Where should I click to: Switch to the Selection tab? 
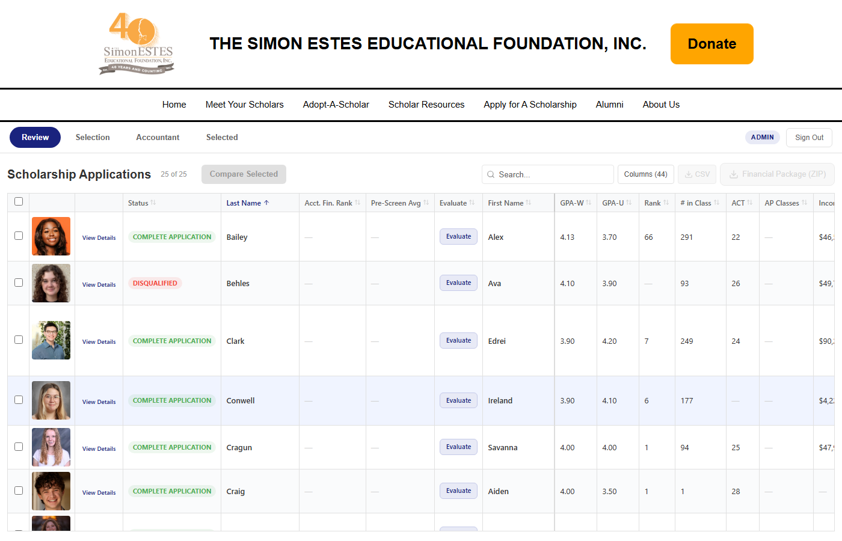click(93, 137)
